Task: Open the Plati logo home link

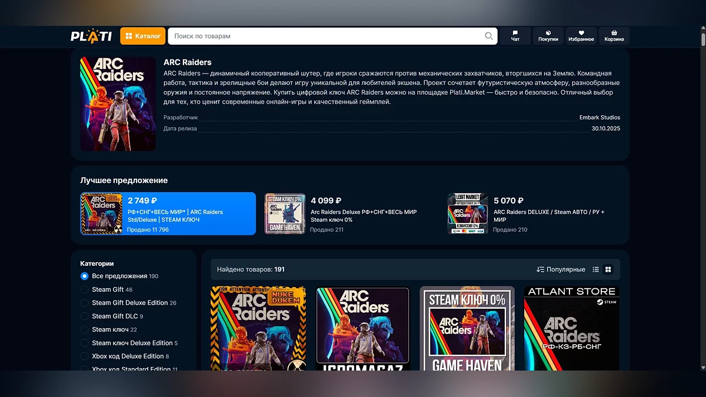Action: (x=91, y=36)
